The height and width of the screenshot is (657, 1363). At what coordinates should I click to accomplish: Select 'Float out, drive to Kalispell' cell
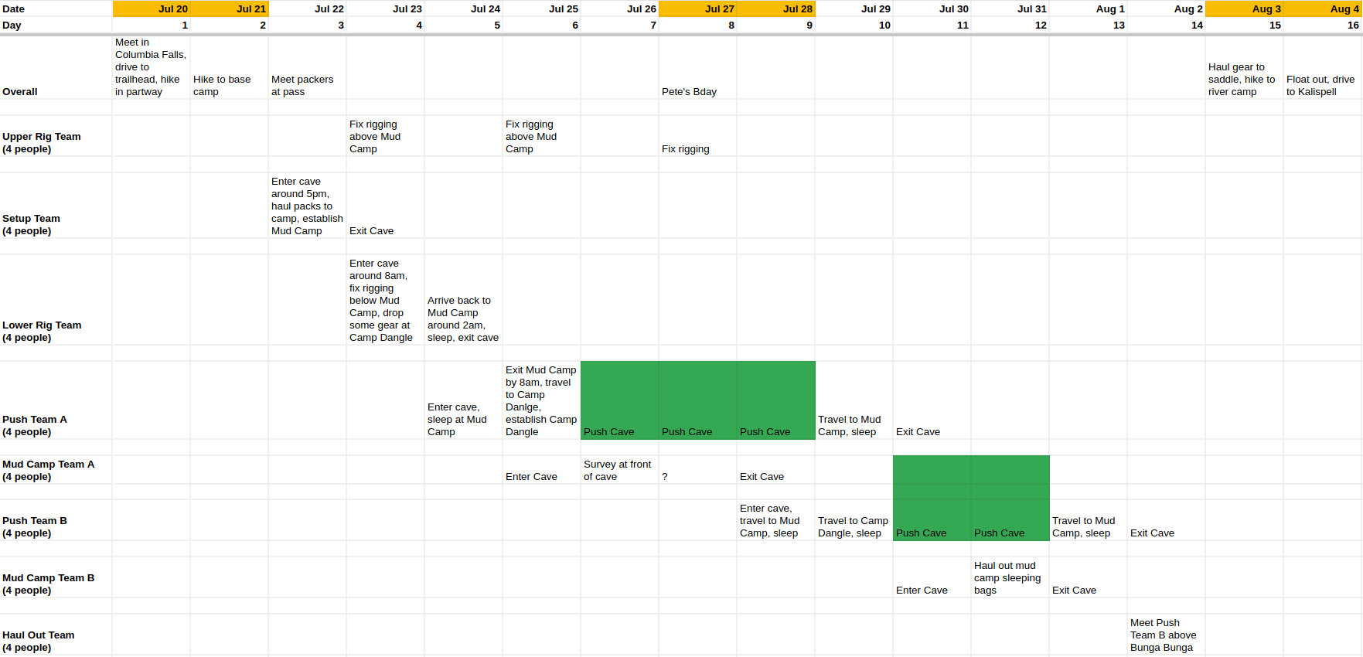[x=1323, y=67]
